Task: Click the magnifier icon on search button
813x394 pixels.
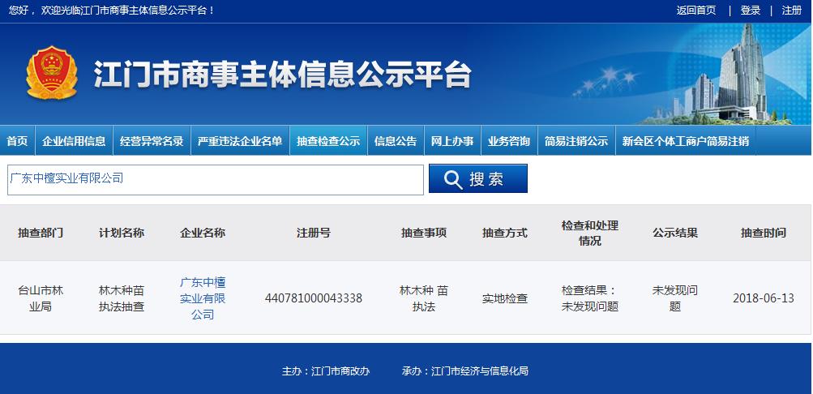Action: pos(453,179)
